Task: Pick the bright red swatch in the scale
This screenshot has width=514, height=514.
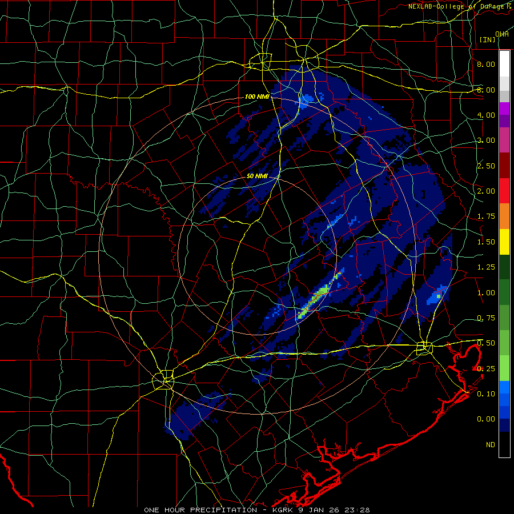Action: pyautogui.click(x=504, y=191)
